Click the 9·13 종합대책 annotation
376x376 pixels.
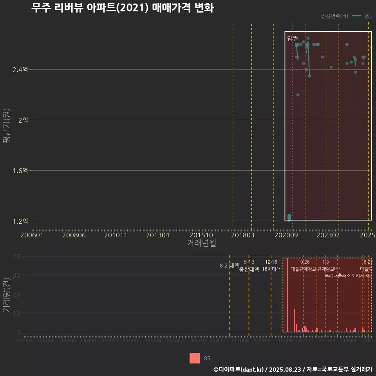[249, 266]
